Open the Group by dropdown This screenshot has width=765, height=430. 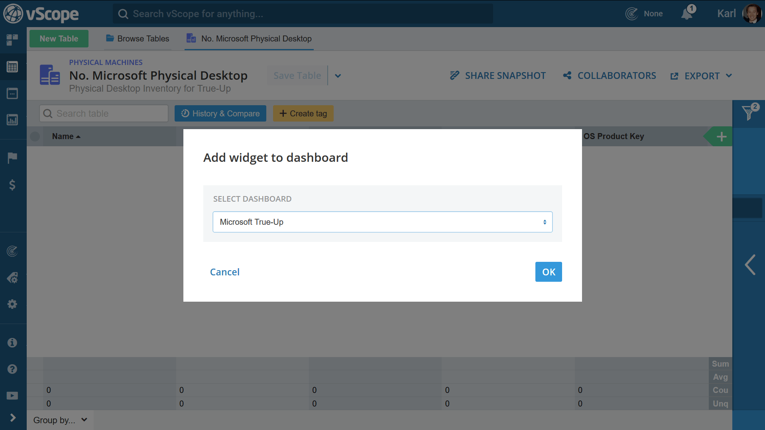coord(60,420)
